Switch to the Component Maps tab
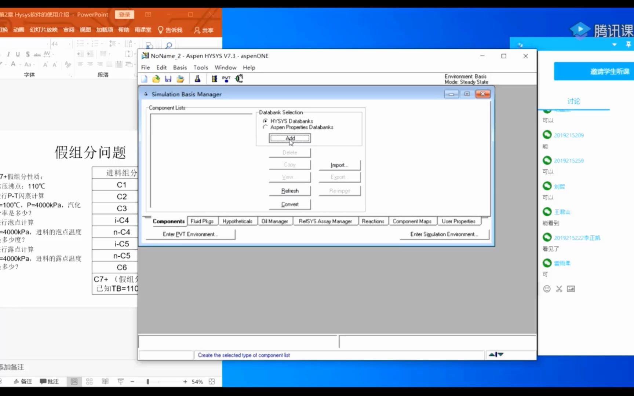This screenshot has height=396, width=634. [412, 221]
